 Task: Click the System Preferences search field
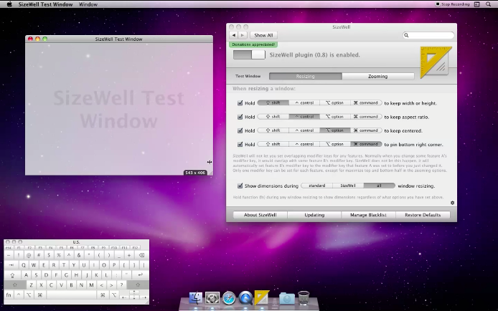click(x=428, y=35)
